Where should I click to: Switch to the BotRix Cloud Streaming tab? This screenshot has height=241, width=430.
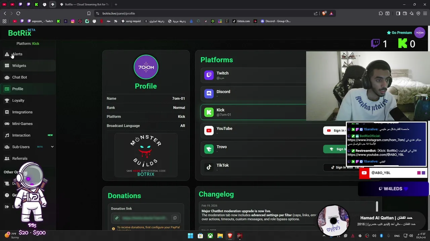(85, 4)
